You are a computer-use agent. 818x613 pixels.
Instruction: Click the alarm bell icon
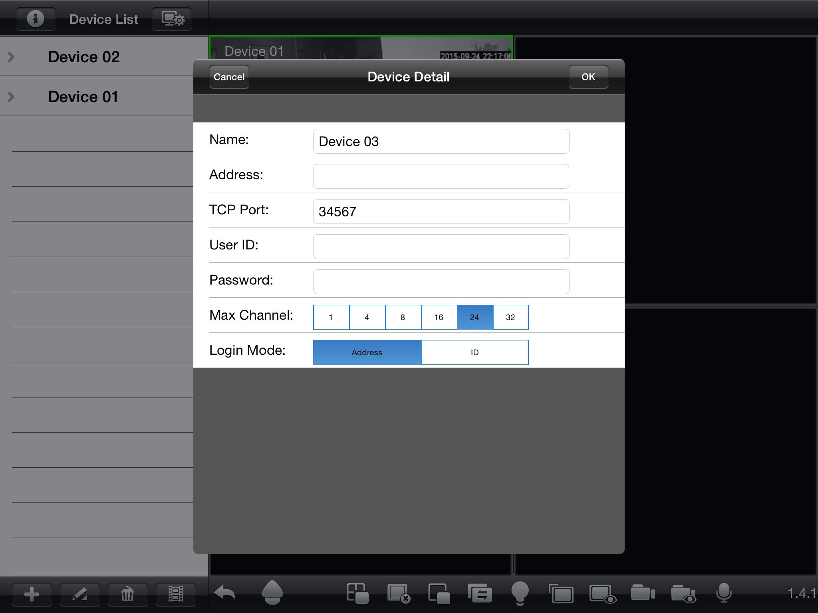[x=272, y=592]
